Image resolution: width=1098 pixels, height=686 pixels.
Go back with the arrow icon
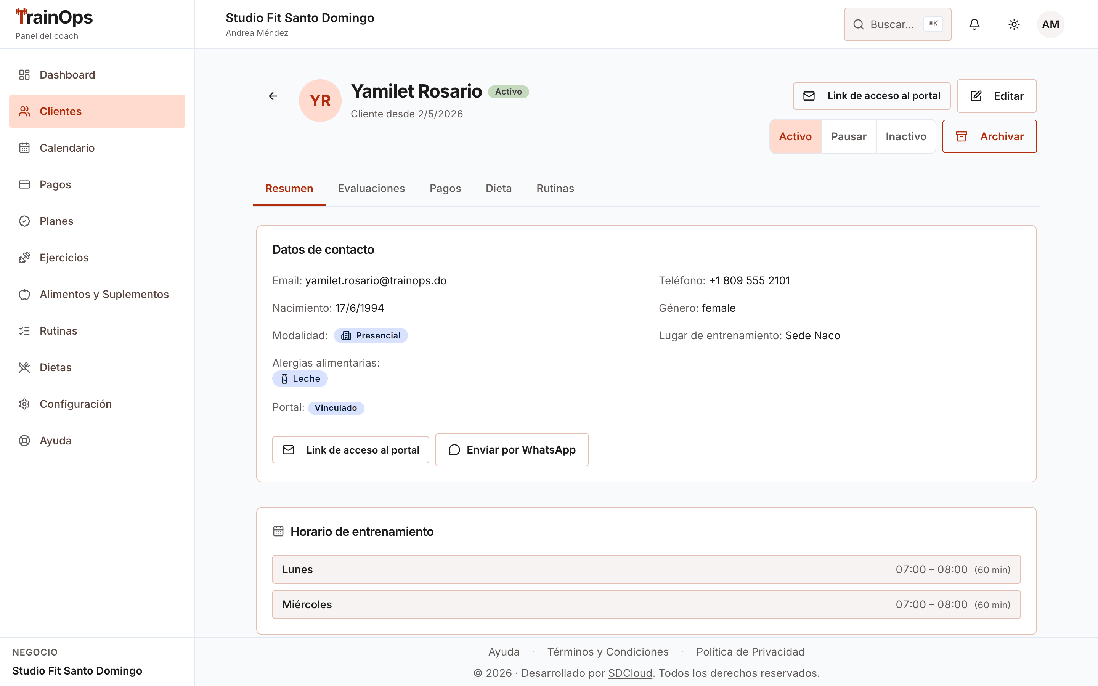[273, 96]
